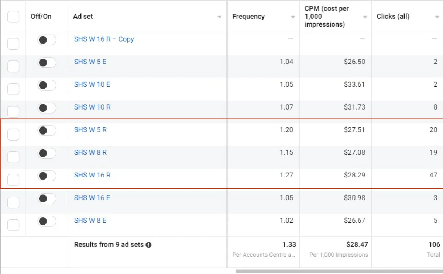Open the SHS W 16 R – Copy ad set
The image size is (443, 274).
pos(104,39)
